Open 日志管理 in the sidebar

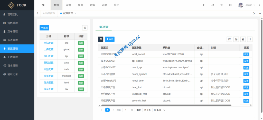click(17, 66)
